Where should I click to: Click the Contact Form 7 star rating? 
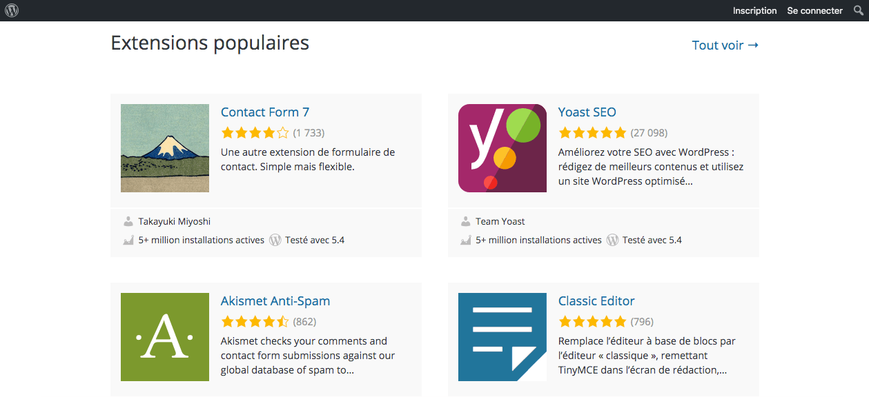click(x=255, y=133)
